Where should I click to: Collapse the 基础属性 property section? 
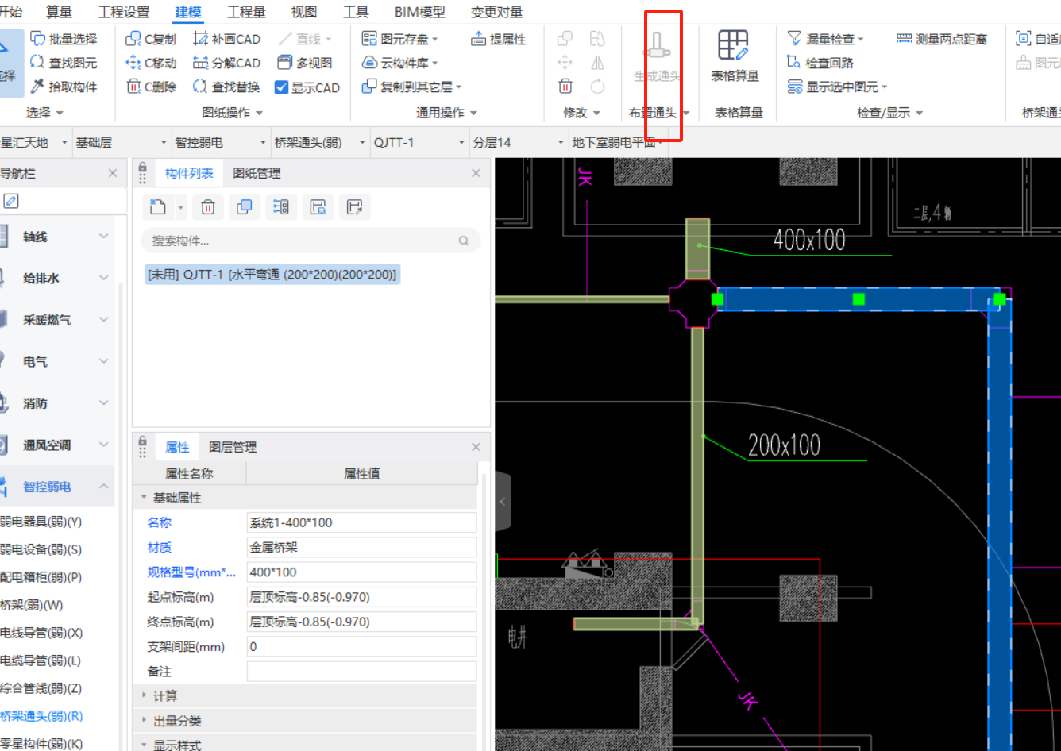point(145,498)
